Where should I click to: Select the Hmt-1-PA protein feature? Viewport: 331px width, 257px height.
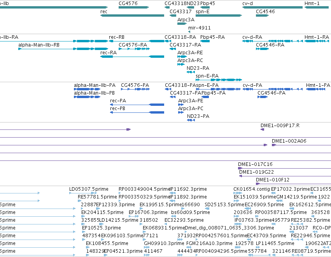coord(315,89)
